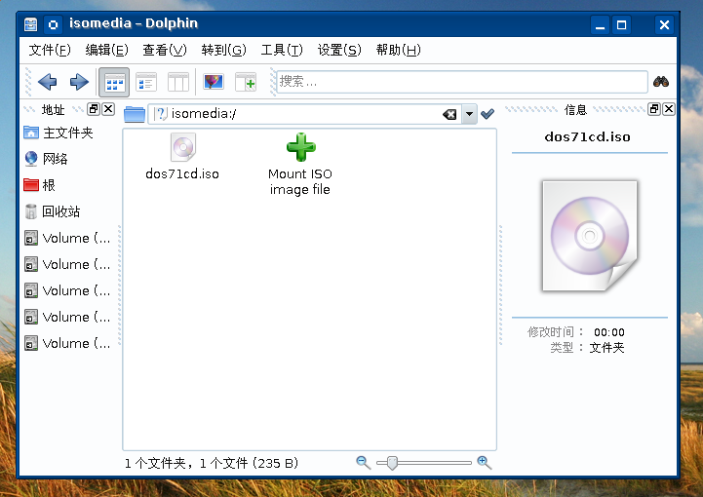Screen dimensions: 703x497
Task: Float the 信息 panel
Action: tap(654, 109)
